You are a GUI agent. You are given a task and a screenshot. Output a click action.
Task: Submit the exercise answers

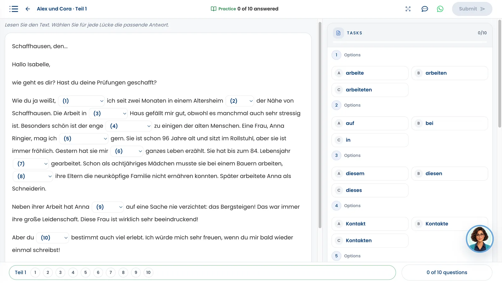click(472, 9)
